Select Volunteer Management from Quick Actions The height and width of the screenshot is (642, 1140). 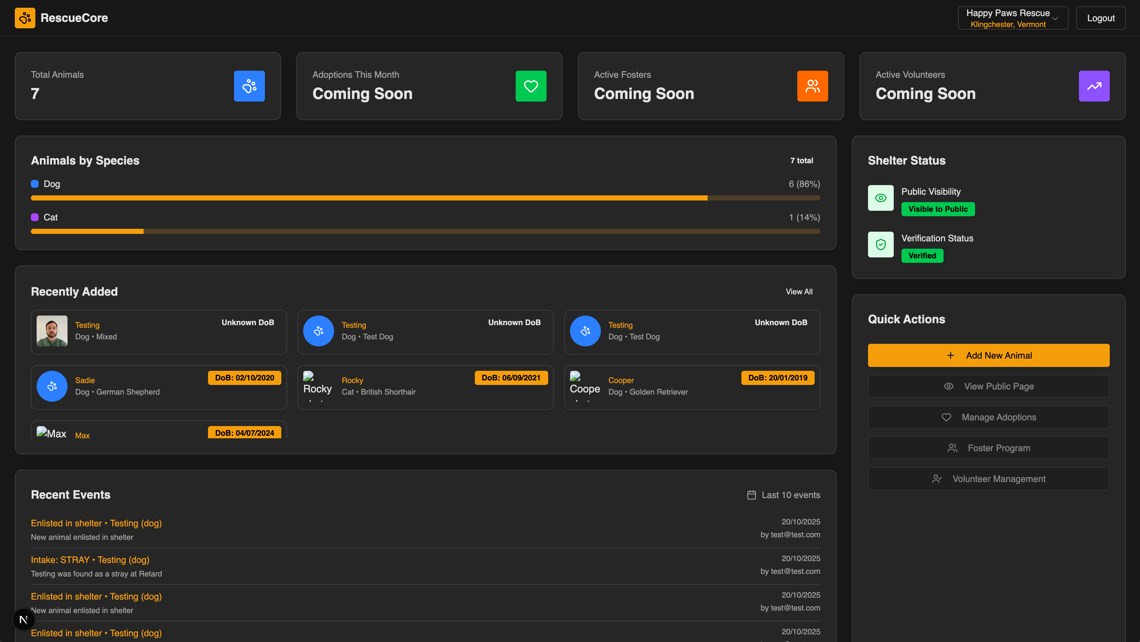click(989, 479)
